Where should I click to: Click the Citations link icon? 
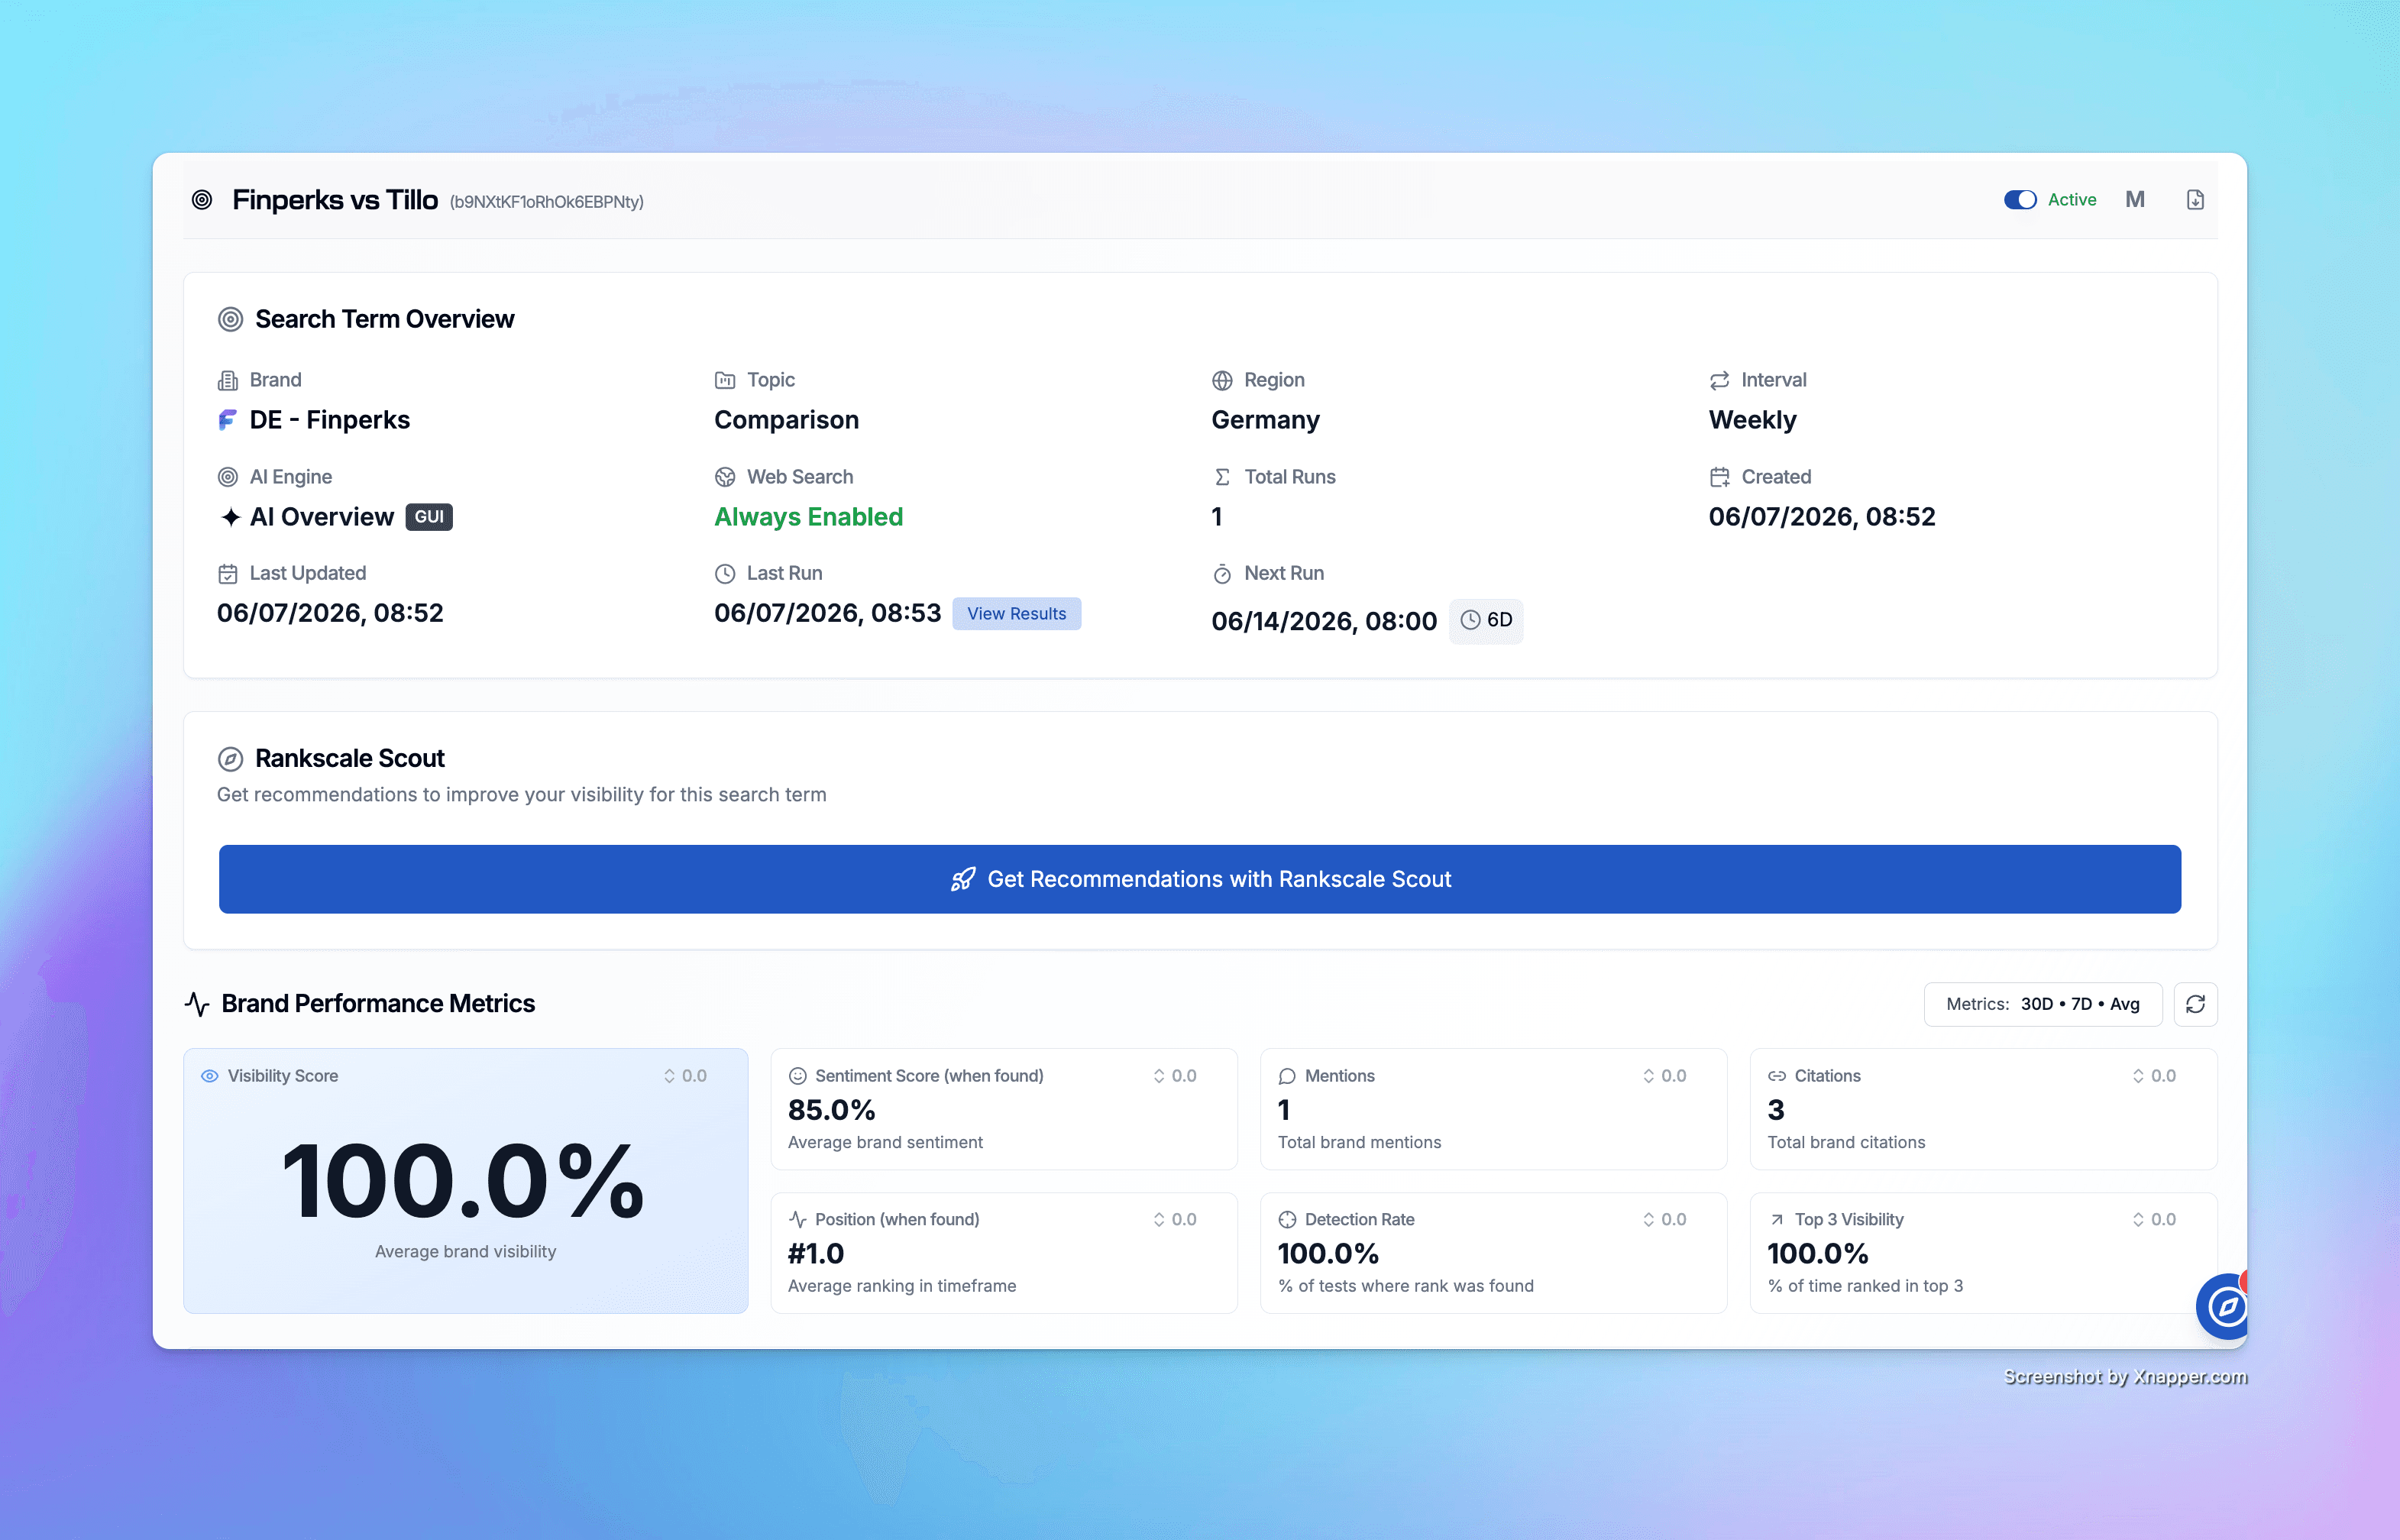(x=1776, y=1076)
